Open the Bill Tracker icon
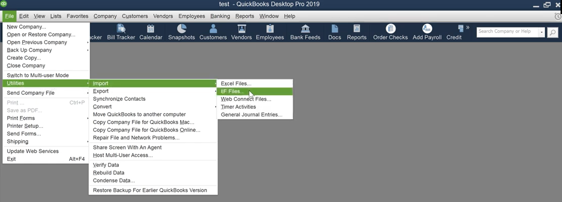Screen dimensions: 562x202 click(121, 28)
